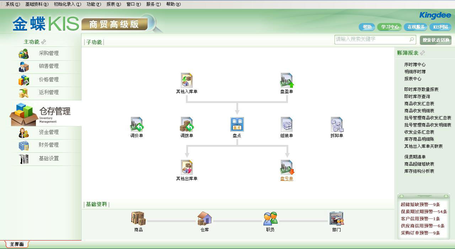
Task: Open the 调拨单 icon
Action: point(187,124)
